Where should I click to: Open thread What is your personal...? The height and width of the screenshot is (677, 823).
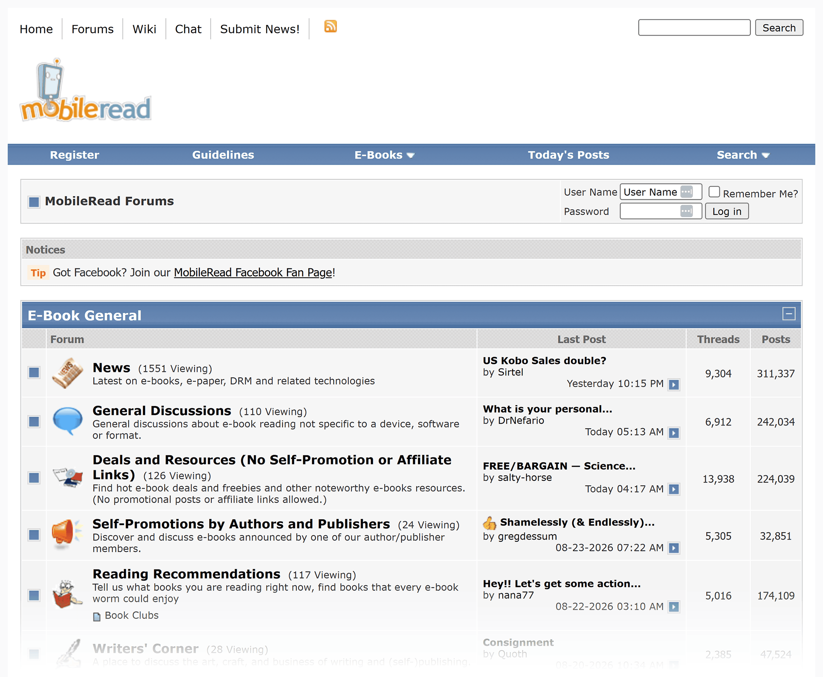547,409
